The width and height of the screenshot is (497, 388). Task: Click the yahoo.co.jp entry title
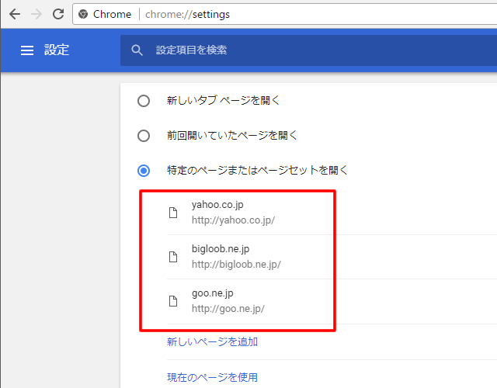[217, 205]
